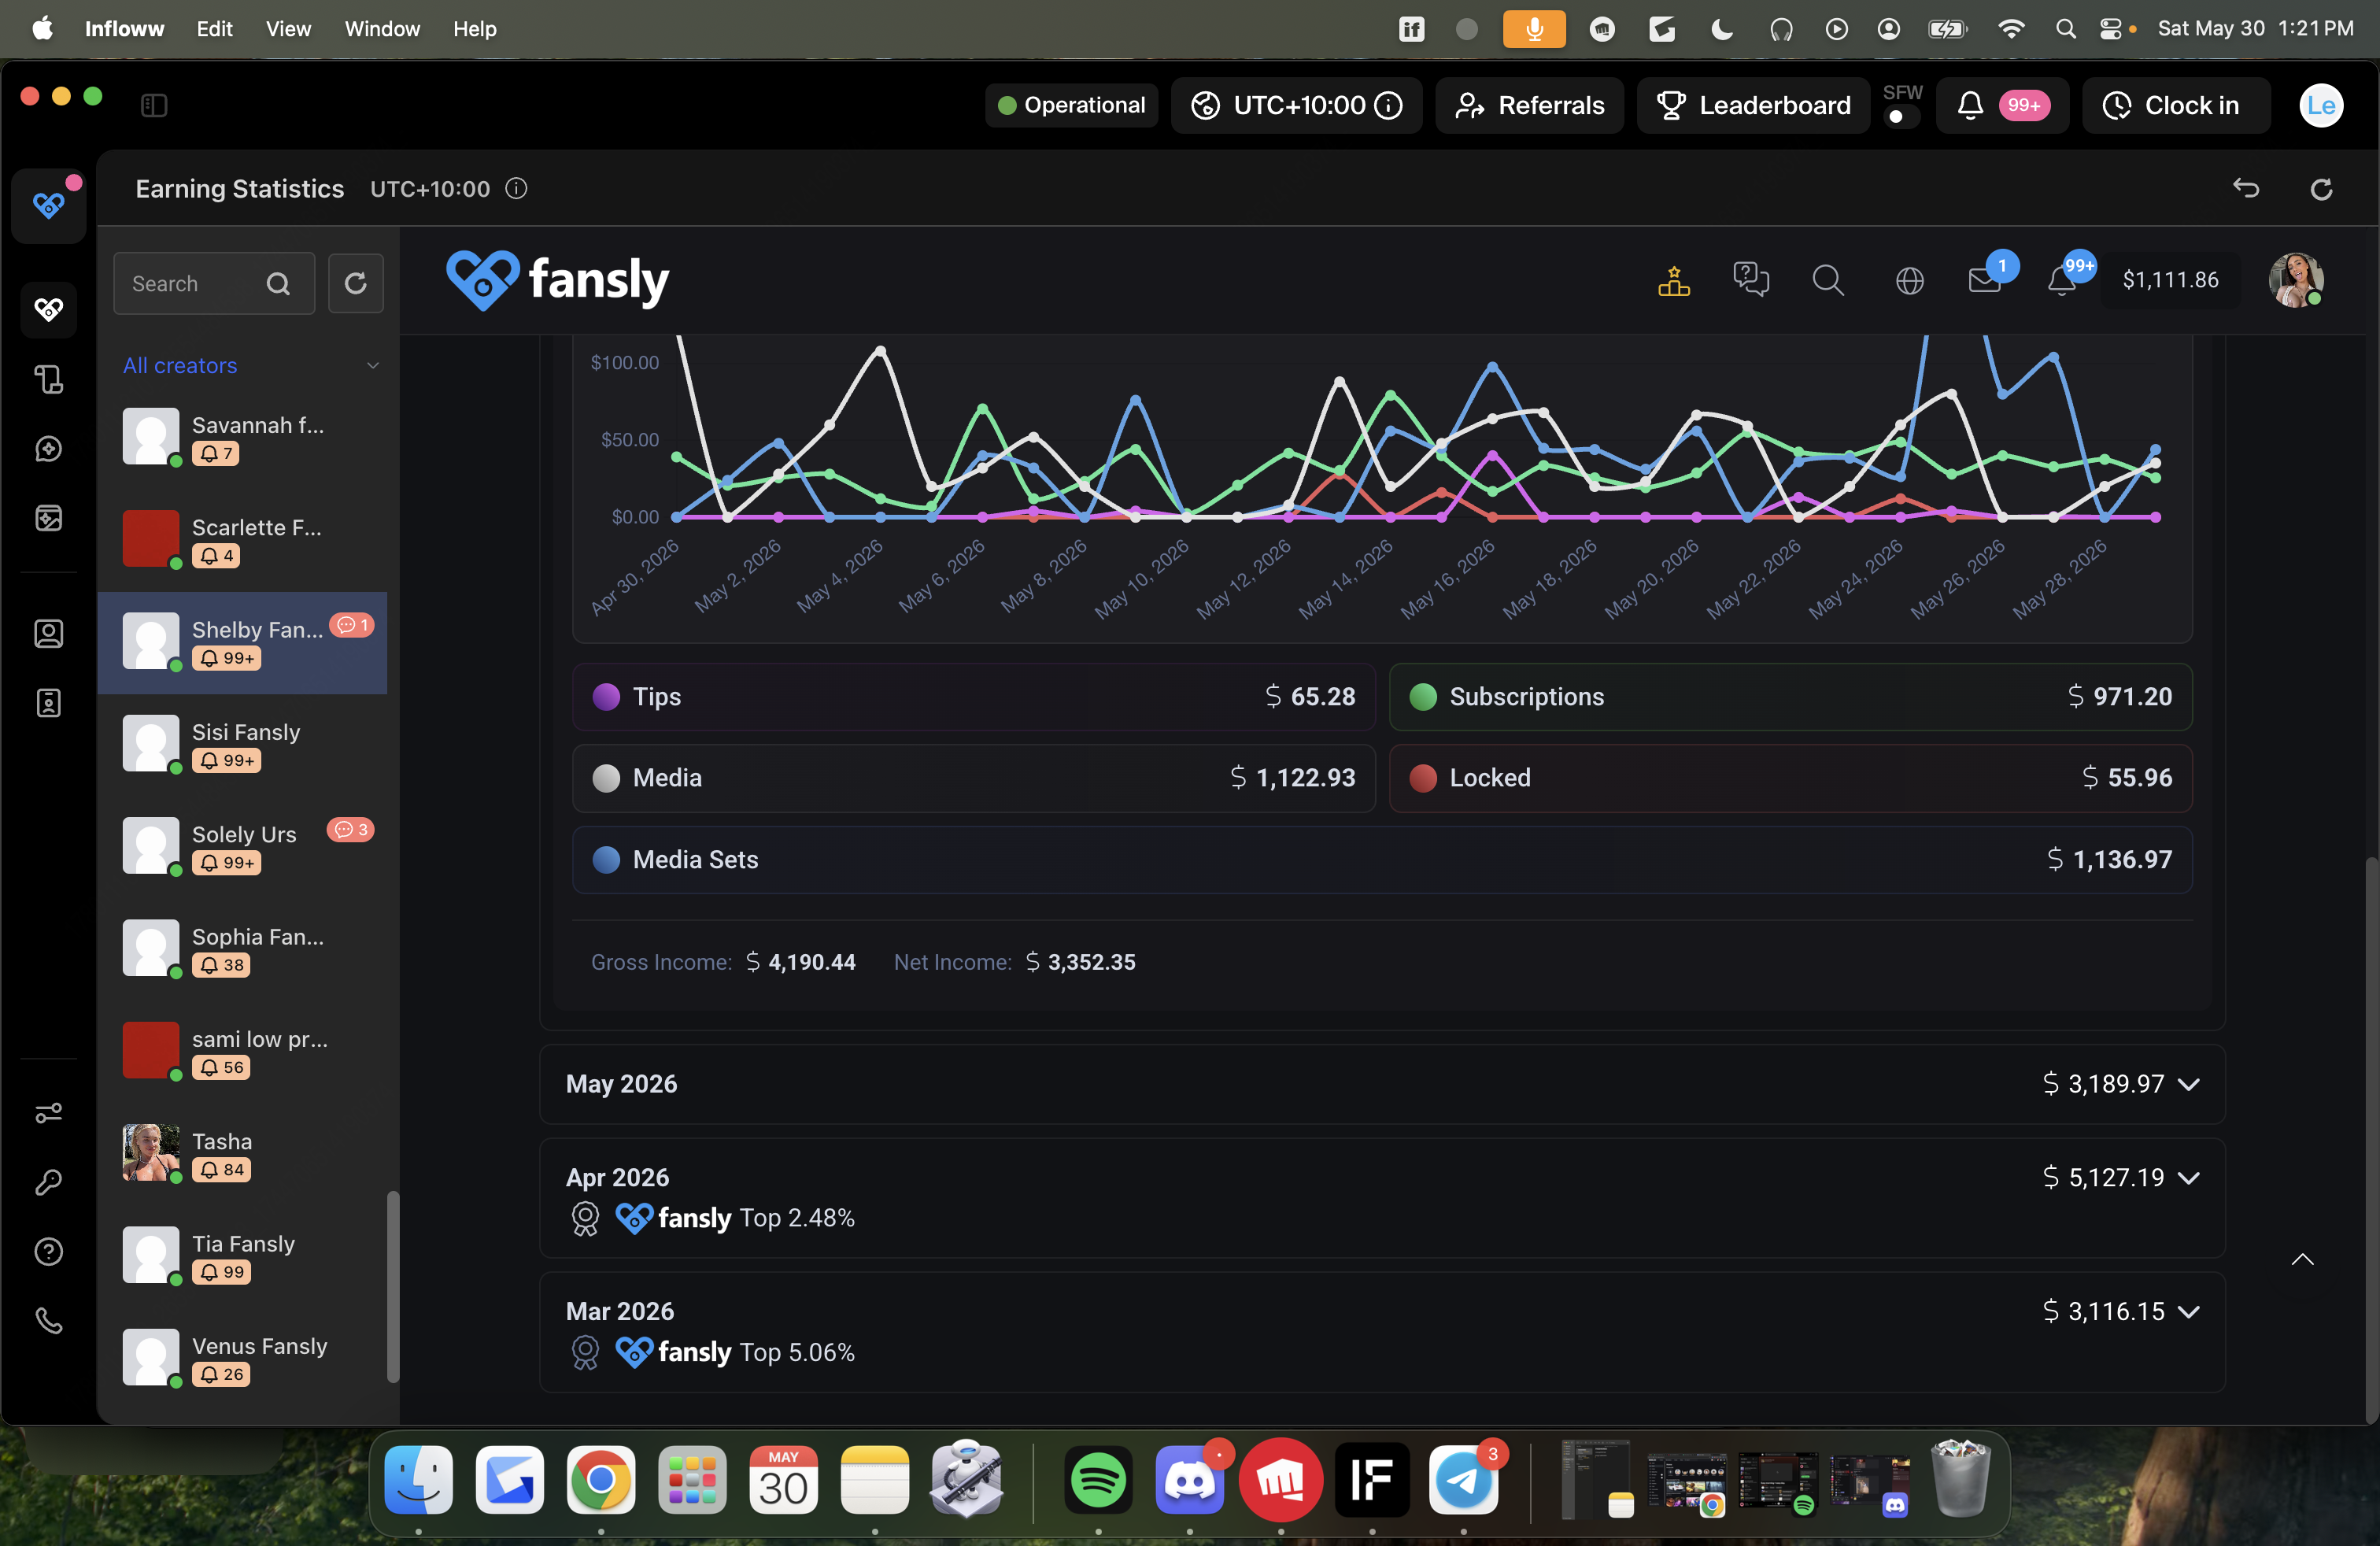Open the settings sliders icon in sidebar
Viewport: 2380px width, 1546px height.
coord(49,1113)
